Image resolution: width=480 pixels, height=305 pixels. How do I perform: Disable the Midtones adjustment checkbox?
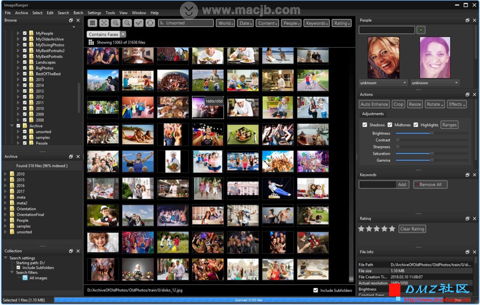point(390,125)
